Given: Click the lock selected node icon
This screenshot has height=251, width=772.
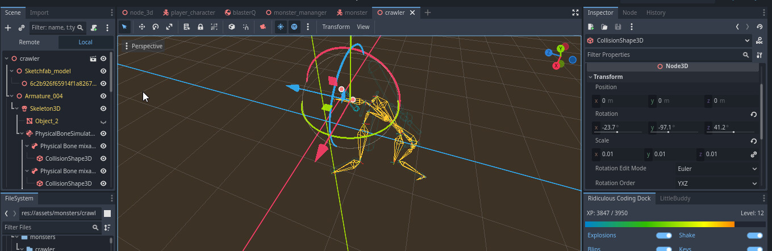Looking at the screenshot, I should pos(201,27).
